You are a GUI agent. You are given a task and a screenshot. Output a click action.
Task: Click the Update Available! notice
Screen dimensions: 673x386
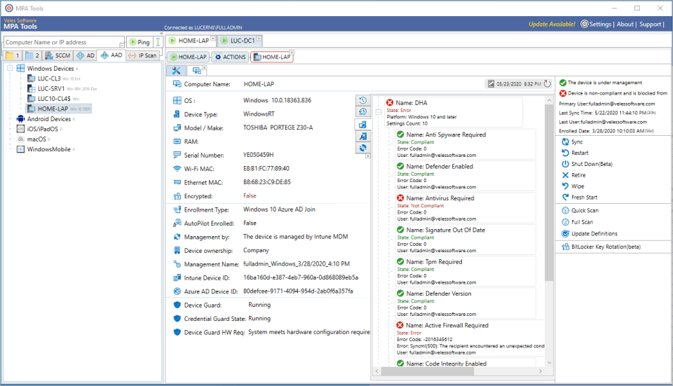point(552,25)
